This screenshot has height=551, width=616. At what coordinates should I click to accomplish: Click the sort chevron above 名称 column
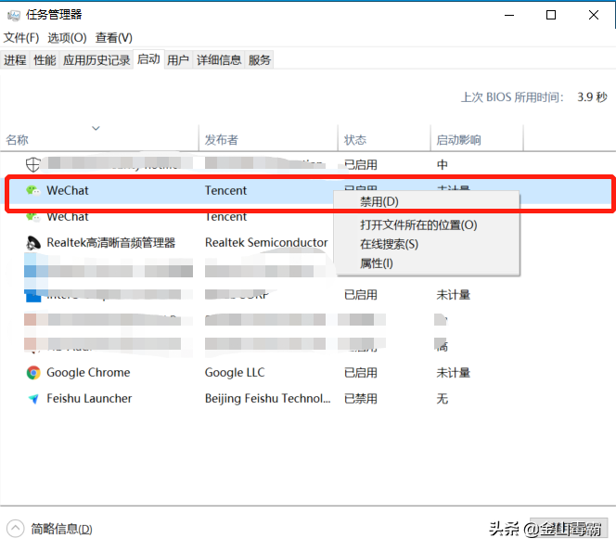(x=96, y=128)
